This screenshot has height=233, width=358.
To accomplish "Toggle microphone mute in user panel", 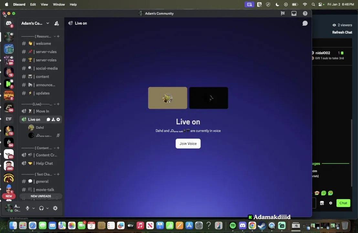I will coord(27,208).
